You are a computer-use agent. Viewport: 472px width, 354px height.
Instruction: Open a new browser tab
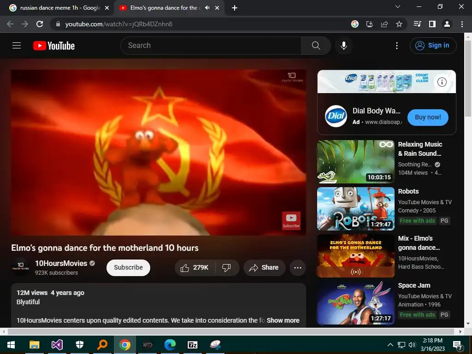235,8
